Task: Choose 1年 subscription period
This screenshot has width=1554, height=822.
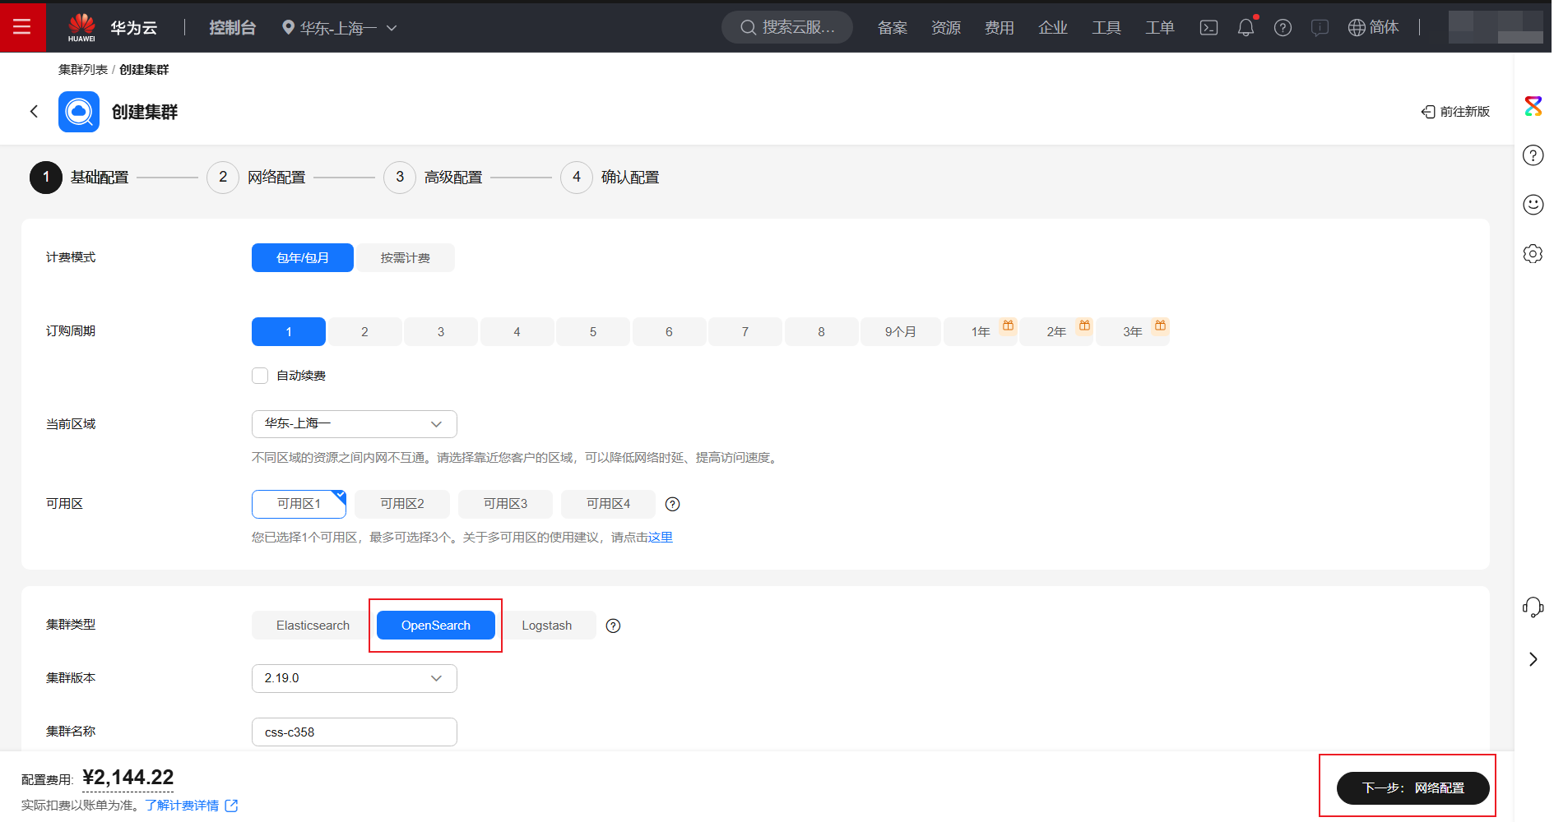Action: tap(981, 332)
